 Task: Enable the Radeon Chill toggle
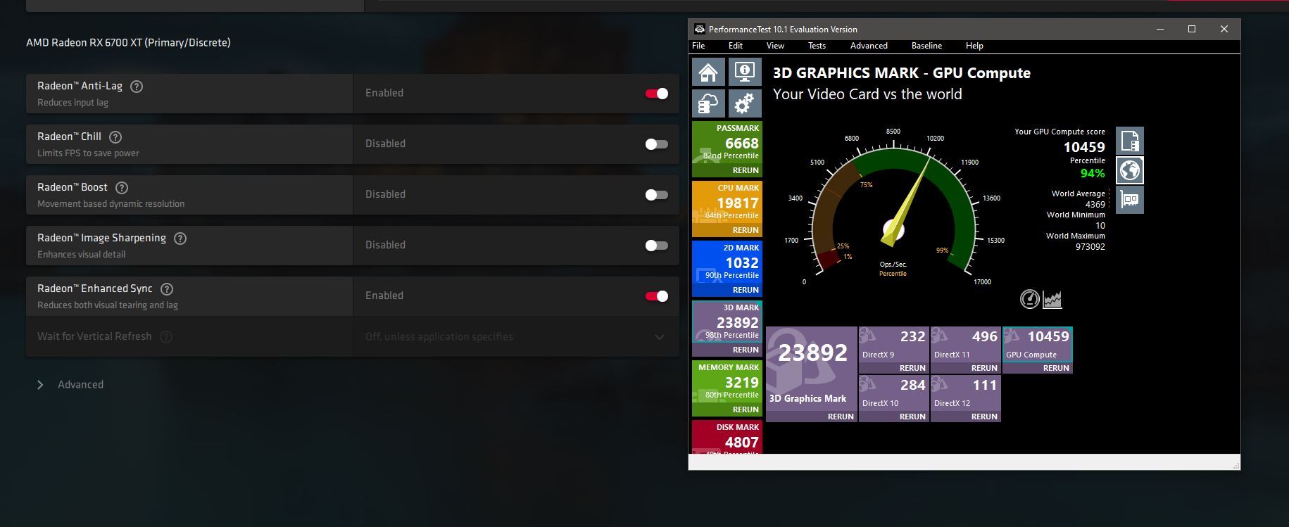coord(657,144)
